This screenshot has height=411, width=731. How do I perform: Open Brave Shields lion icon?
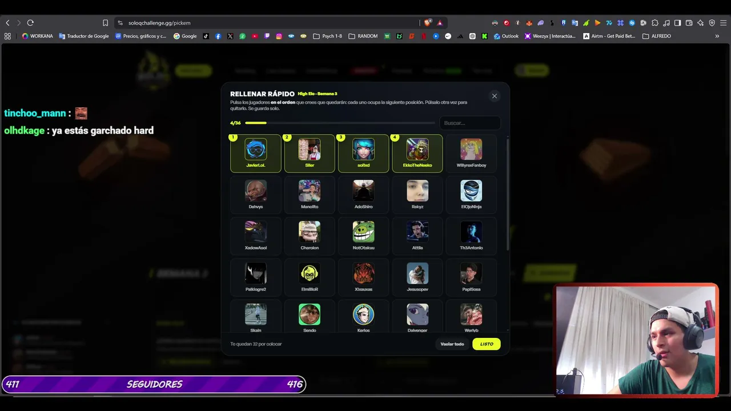427,23
